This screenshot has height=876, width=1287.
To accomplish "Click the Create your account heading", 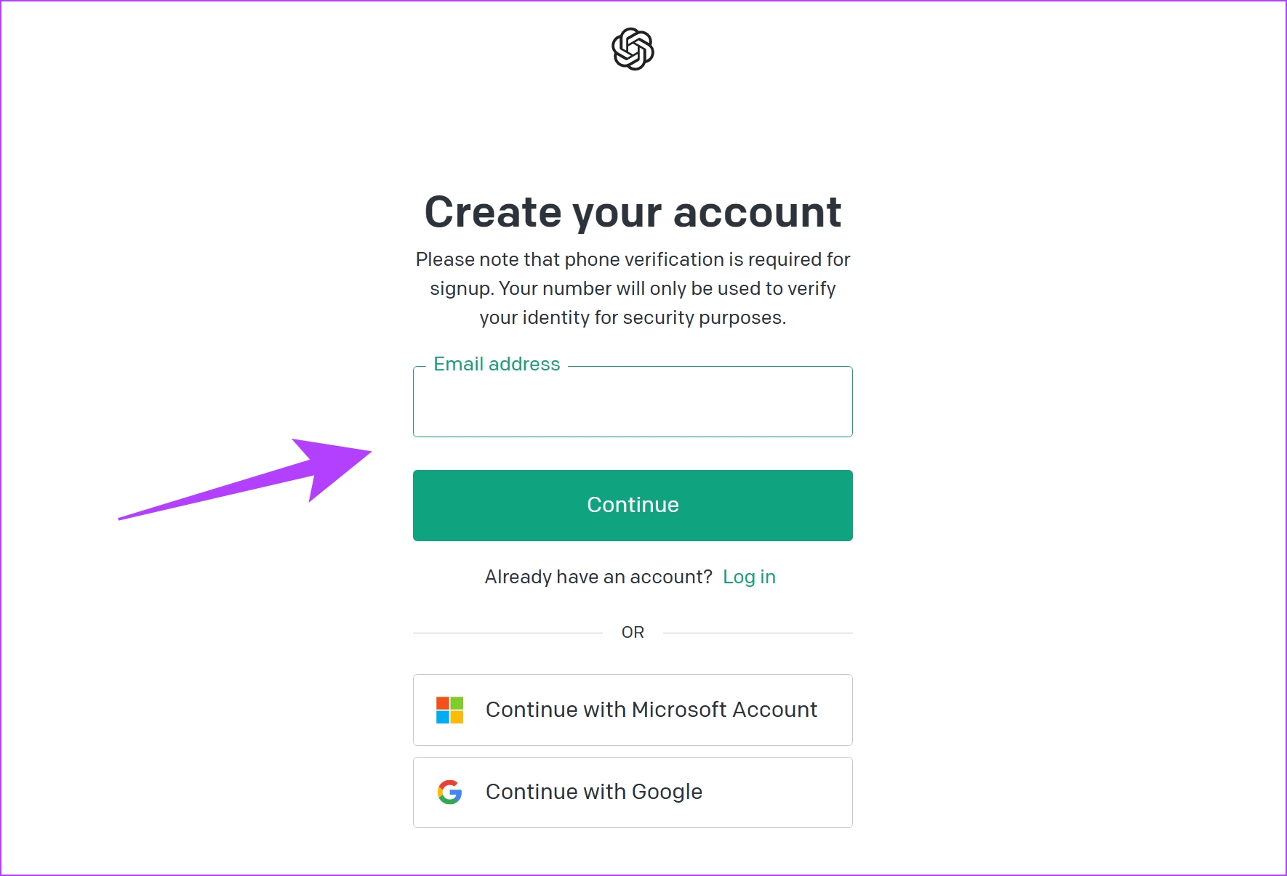I will pyautogui.click(x=633, y=212).
